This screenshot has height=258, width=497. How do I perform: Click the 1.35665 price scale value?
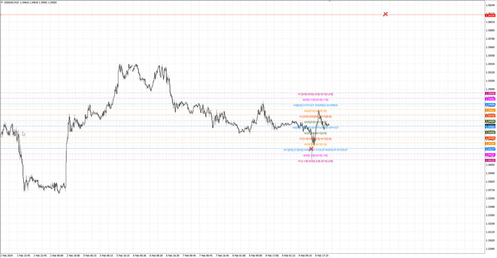coord(490,47)
